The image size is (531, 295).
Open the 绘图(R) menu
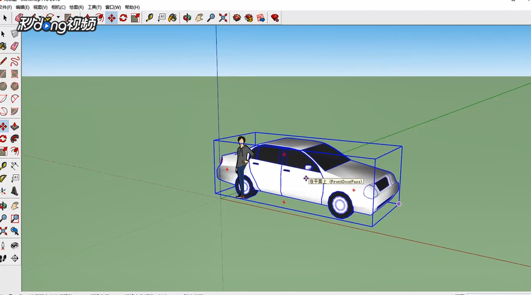click(76, 7)
